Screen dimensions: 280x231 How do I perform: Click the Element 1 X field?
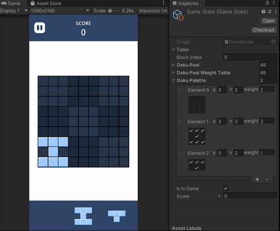tap(222, 121)
